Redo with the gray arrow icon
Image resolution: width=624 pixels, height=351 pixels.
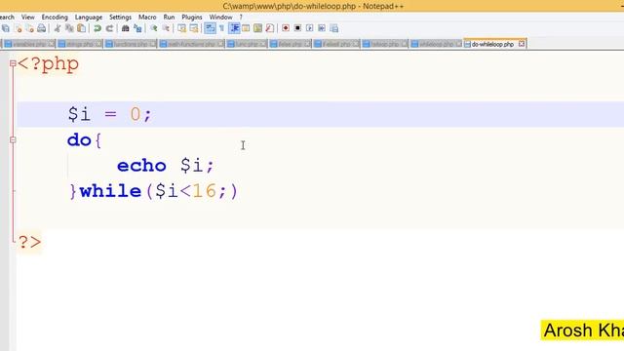pyautogui.click(x=109, y=28)
